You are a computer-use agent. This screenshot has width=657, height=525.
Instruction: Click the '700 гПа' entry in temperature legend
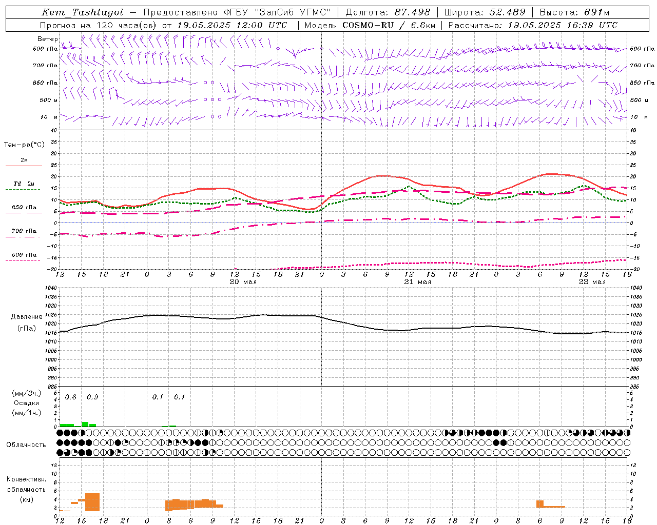tap(24, 231)
